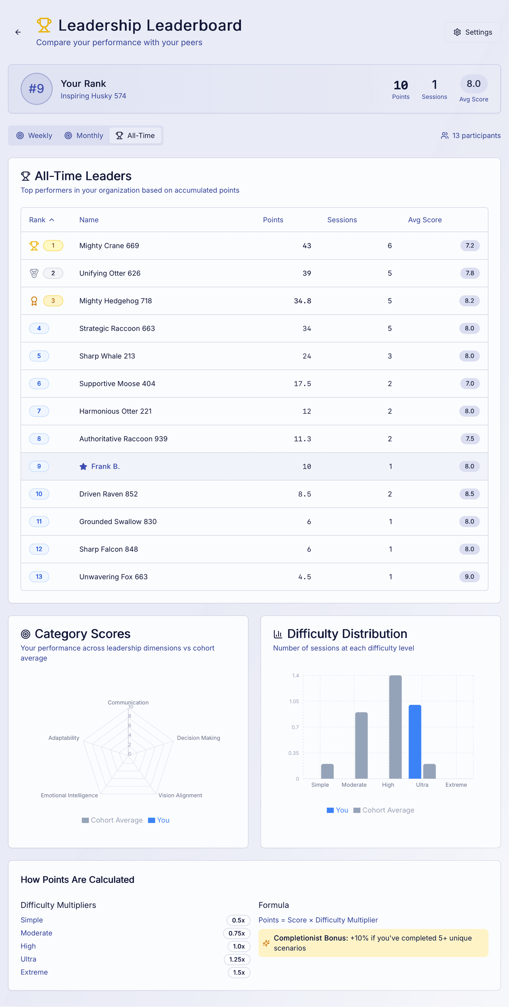Click the bronze ribbon icon beside rank 3
Viewport: 509px width, 1007px height.
pos(34,300)
